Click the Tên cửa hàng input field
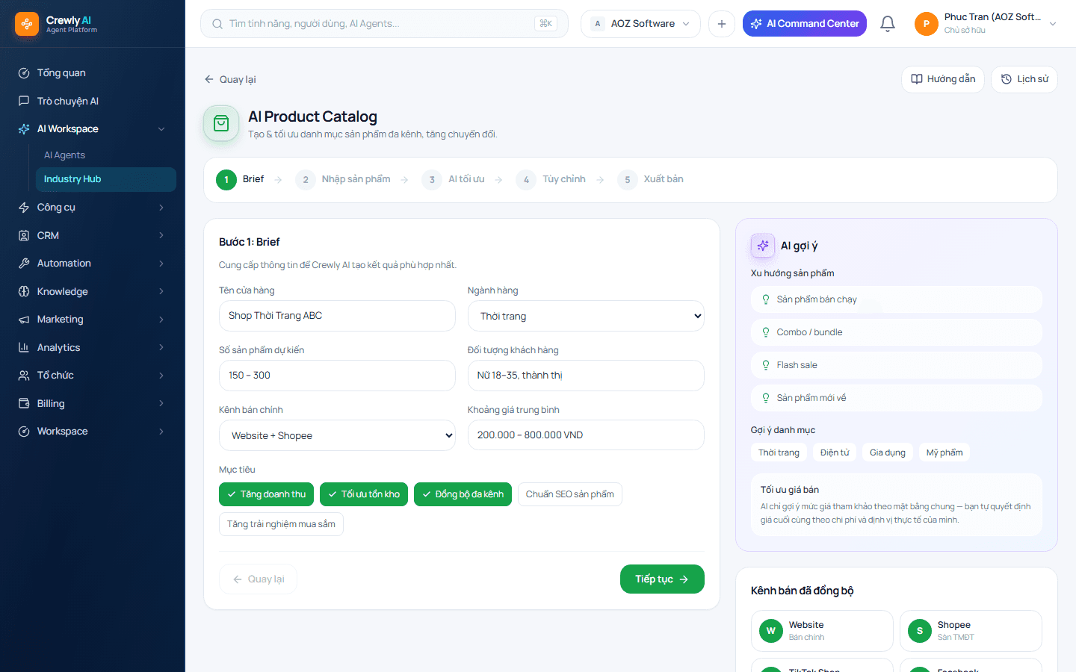The image size is (1076, 672). coord(337,316)
